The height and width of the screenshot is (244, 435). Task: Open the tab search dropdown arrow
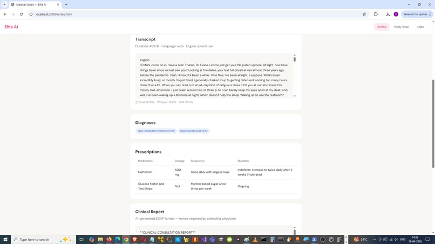click(x=4, y=4)
